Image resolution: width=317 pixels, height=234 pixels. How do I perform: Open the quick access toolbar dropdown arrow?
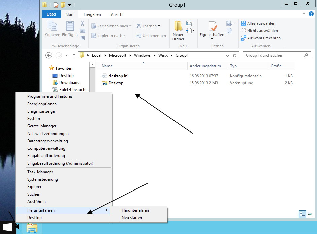69,5
